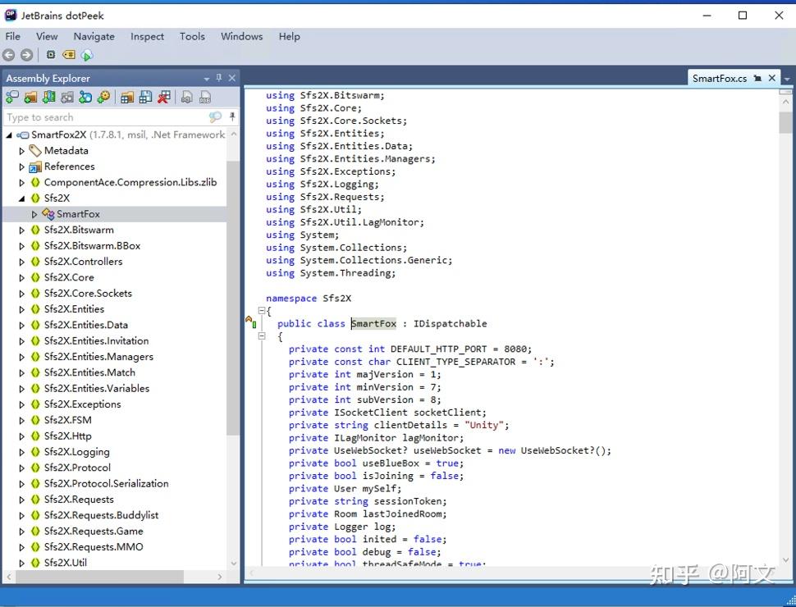The width and height of the screenshot is (796, 607).
Task: Open the View menu
Action: tap(47, 36)
